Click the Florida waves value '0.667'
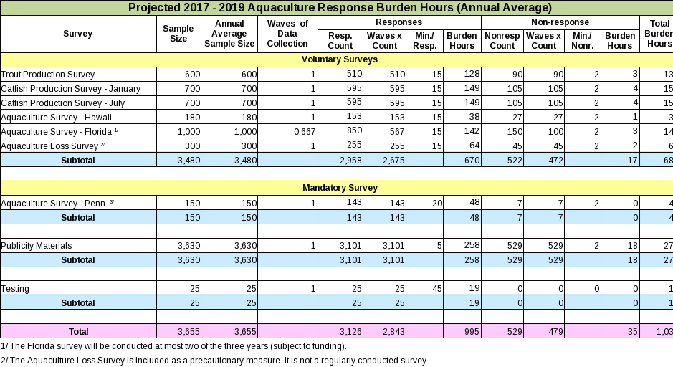 (x=287, y=131)
